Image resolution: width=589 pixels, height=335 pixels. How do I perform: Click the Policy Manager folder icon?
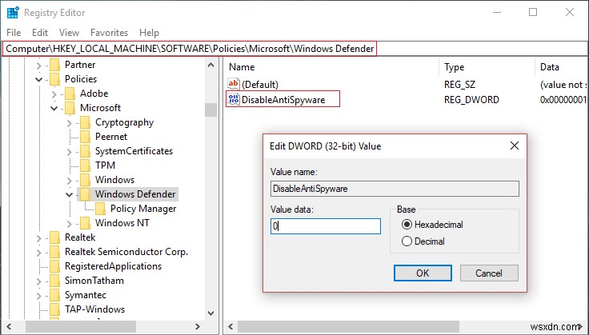(x=100, y=209)
